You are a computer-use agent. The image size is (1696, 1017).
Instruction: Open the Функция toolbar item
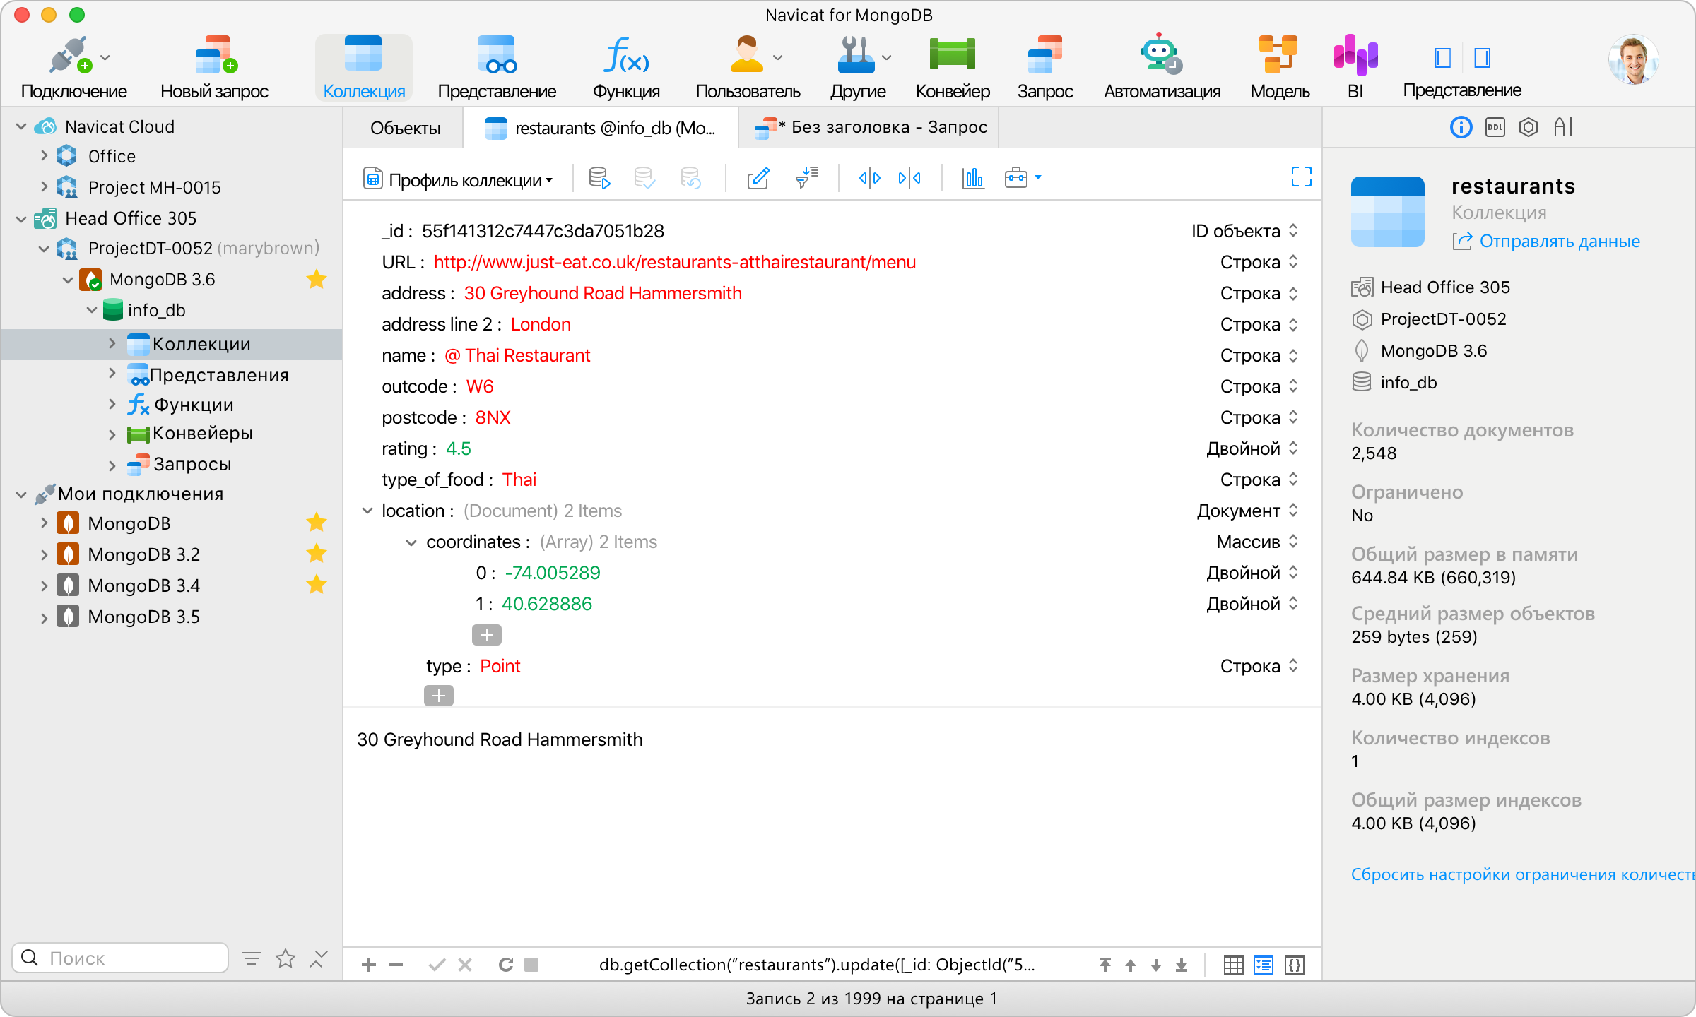pyautogui.click(x=626, y=68)
